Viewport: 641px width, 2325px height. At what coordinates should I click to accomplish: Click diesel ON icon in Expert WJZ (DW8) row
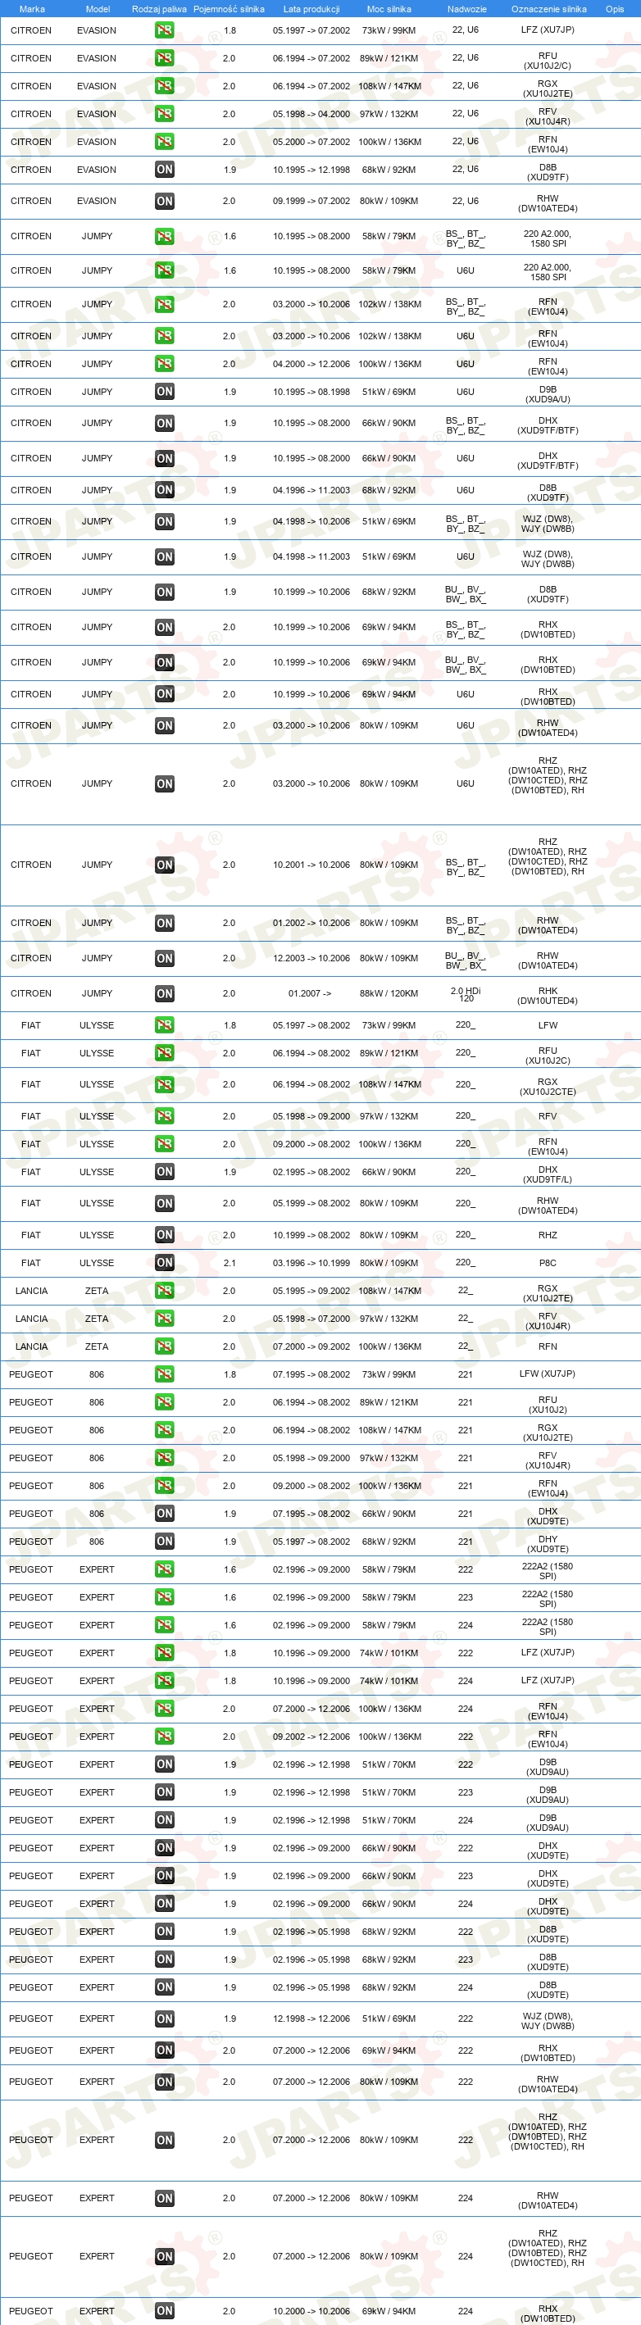point(164,2019)
